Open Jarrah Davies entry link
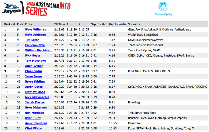This screenshot has width=209, height=132. 35,102
